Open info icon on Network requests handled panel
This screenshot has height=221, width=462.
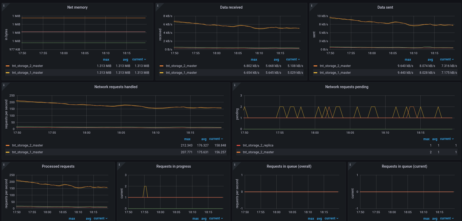point(4,85)
